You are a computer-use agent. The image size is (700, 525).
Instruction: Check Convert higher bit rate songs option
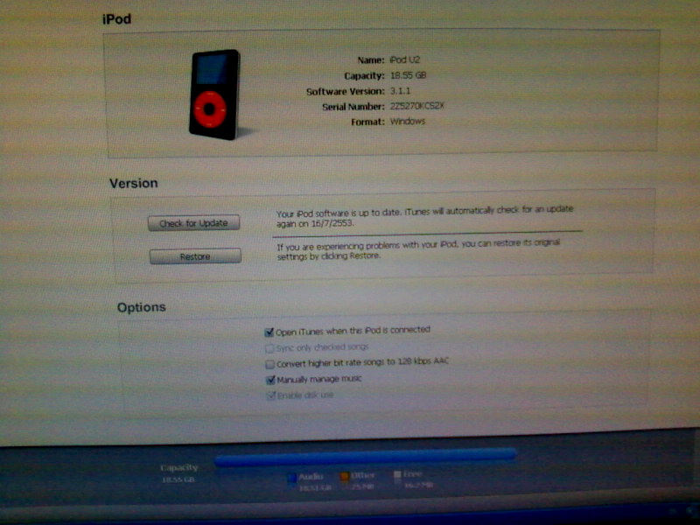(x=269, y=363)
